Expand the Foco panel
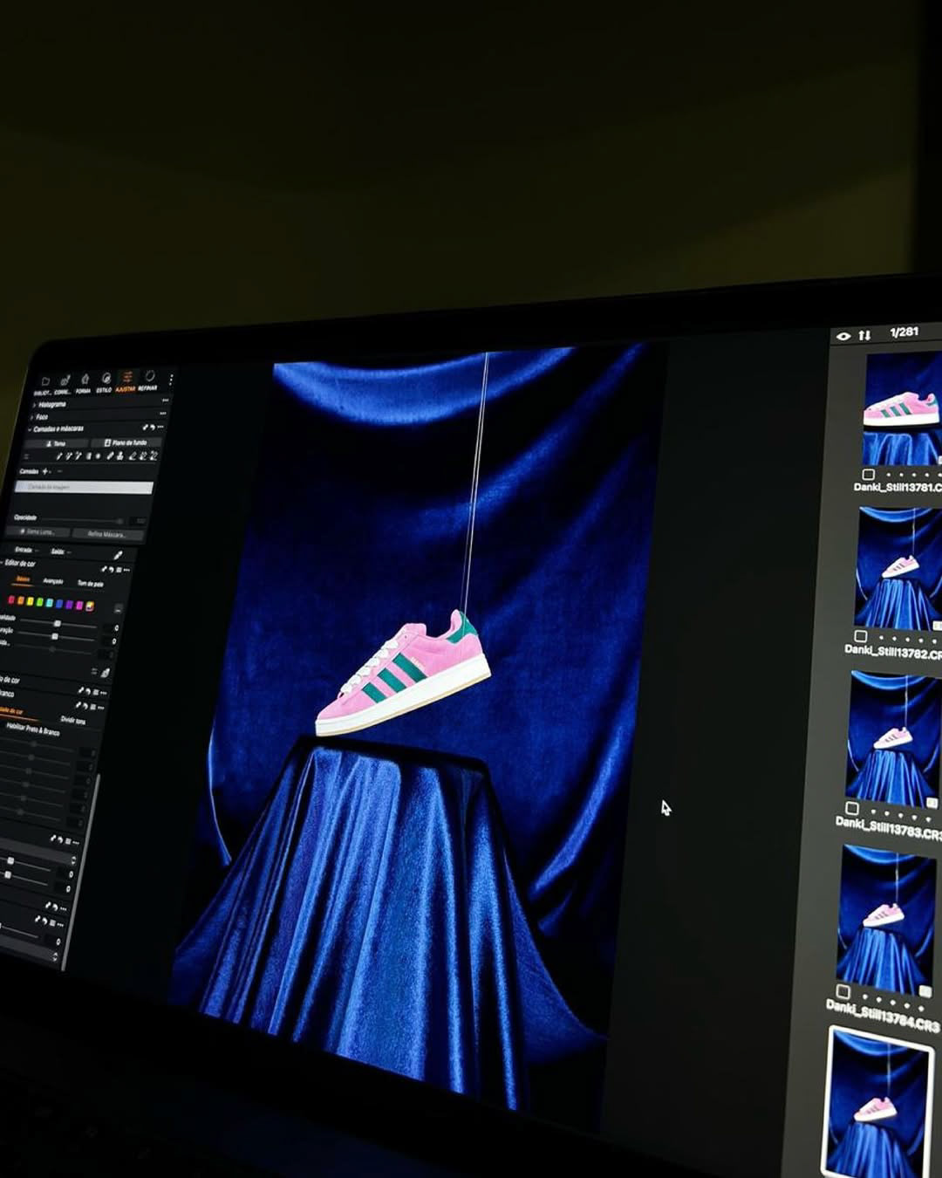Image resolution: width=942 pixels, height=1178 pixels. point(32,417)
